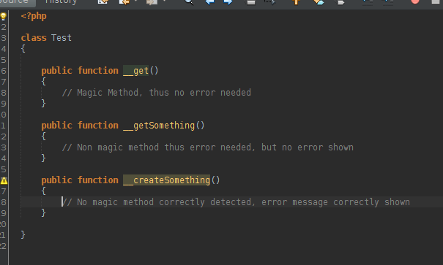Viewport: 443px width, 265px height.
Task: Click the magnifier Find Selection toolbar icon
Action: click(x=189, y=2)
